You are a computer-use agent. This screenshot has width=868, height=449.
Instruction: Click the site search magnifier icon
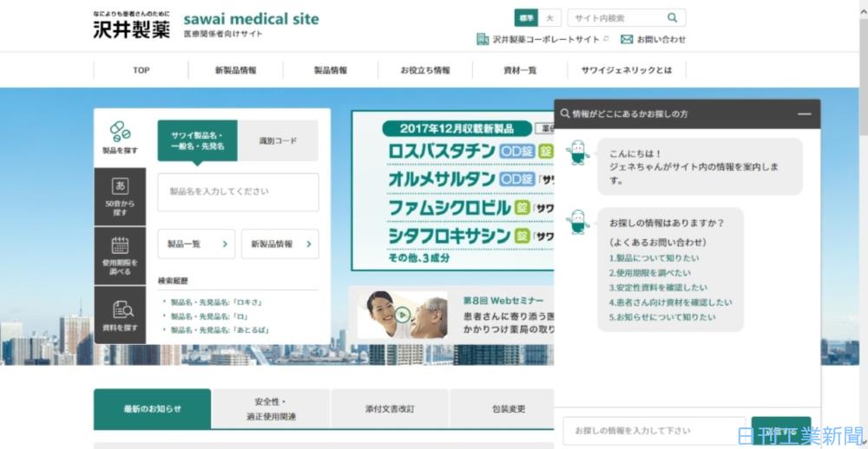tap(673, 18)
